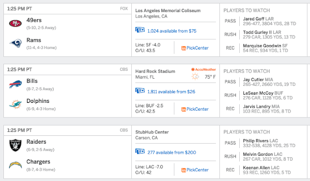Open PickCenter for Bills vs Dolphins

[195, 109]
